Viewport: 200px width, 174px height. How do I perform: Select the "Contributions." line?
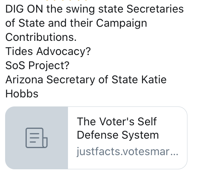(41, 37)
